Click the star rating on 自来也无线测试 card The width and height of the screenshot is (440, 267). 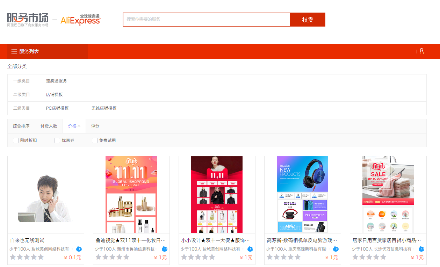click(27, 257)
